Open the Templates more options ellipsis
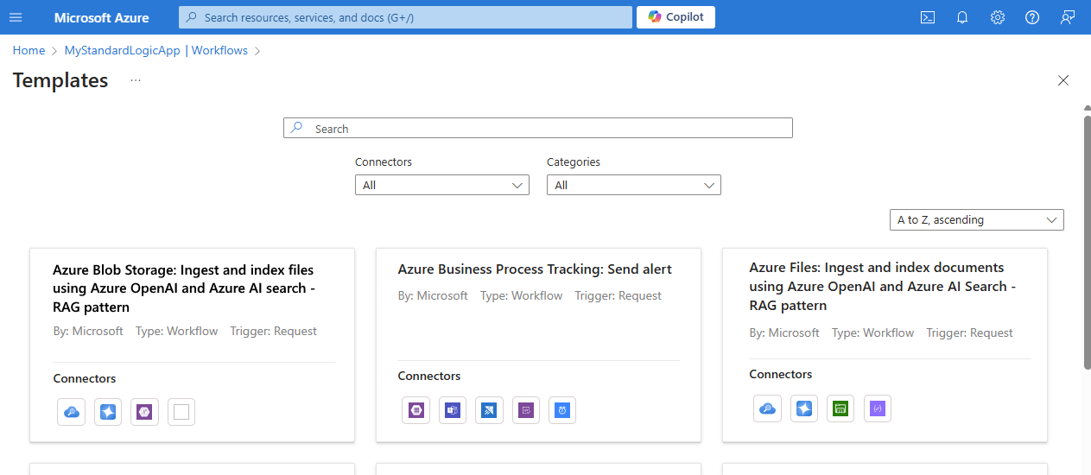The image size is (1091, 475). [136, 80]
